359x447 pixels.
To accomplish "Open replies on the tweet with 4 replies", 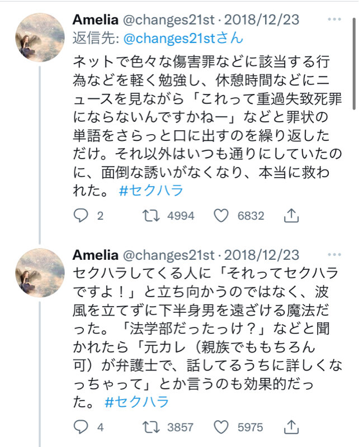I will pyautogui.click(x=82, y=427).
